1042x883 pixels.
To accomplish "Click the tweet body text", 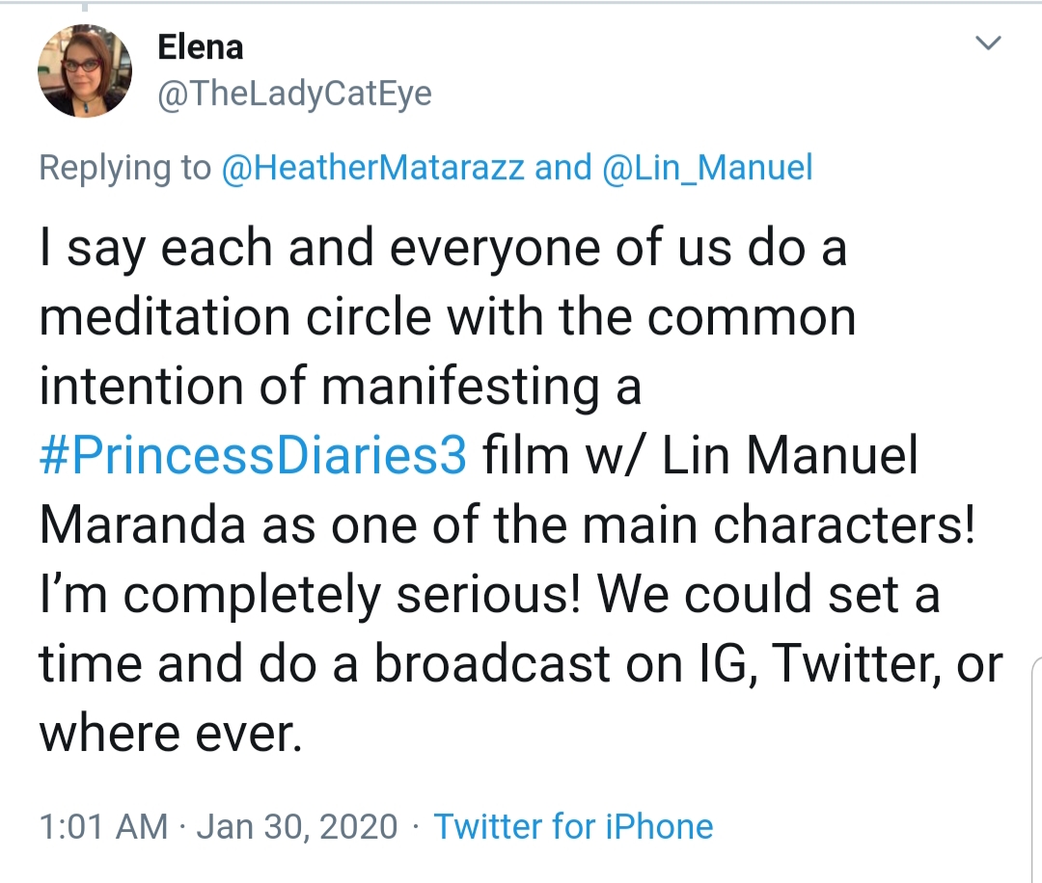I will [x=521, y=491].
